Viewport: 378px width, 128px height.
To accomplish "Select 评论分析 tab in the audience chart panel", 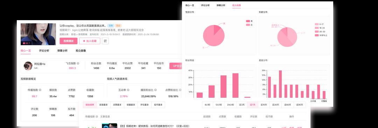I will (x=205, y=5).
